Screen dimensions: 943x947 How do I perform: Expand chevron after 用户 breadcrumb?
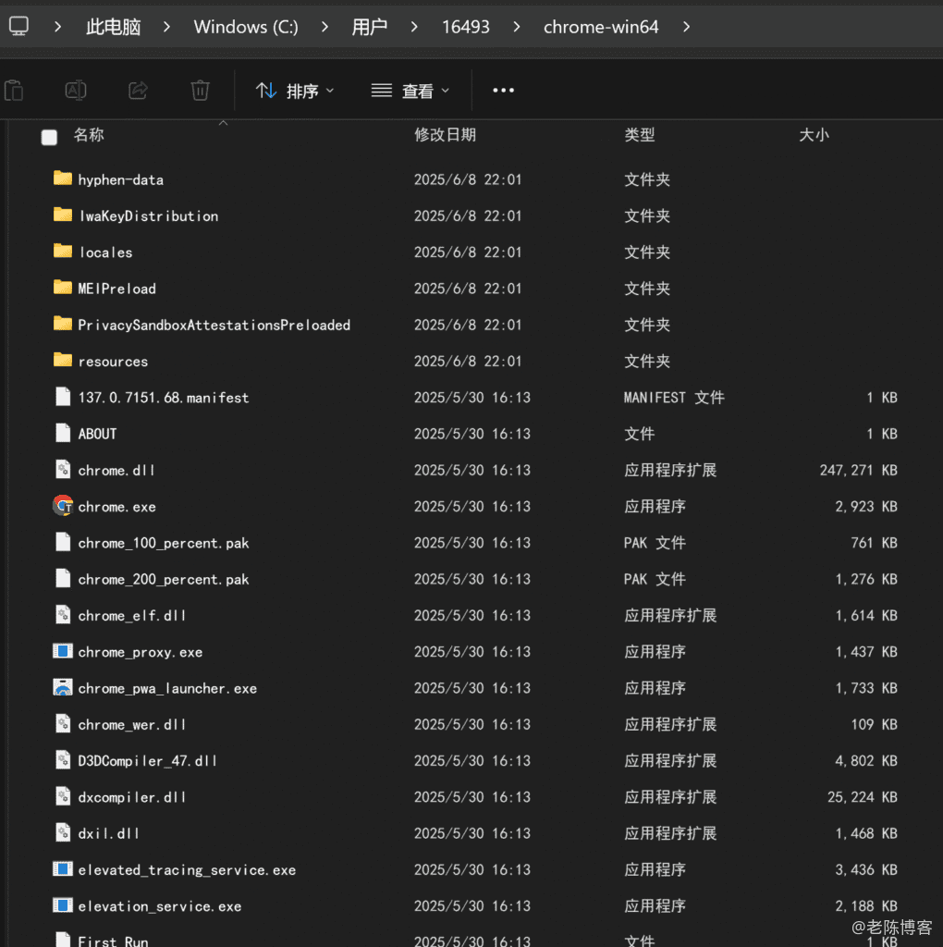[414, 27]
